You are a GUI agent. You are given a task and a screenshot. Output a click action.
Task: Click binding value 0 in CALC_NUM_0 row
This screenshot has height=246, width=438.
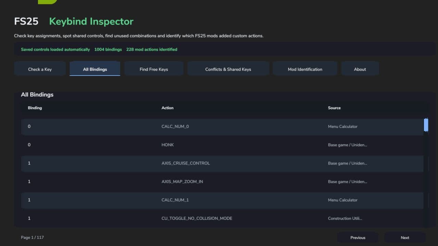(29, 126)
